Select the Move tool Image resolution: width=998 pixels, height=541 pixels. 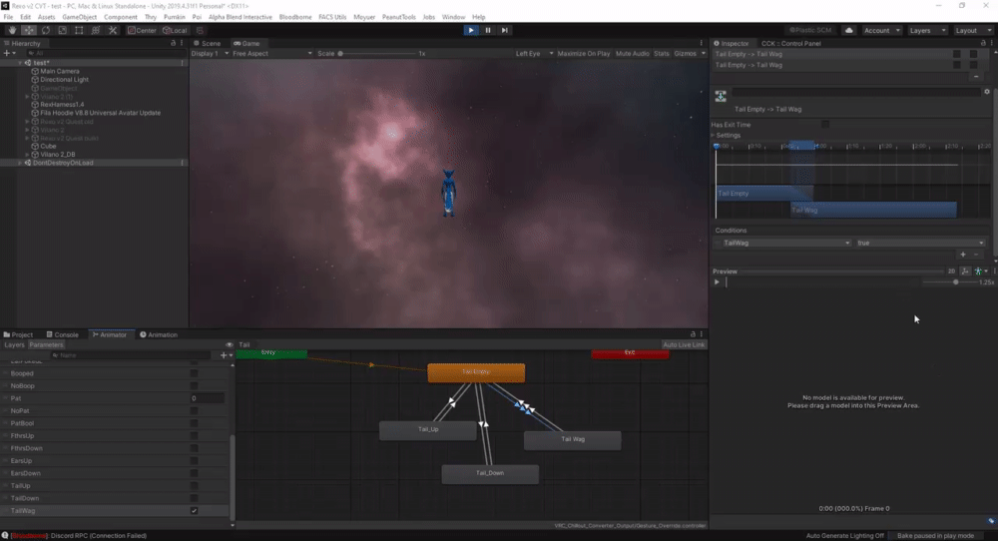pyautogui.click(x=29, y=30)
